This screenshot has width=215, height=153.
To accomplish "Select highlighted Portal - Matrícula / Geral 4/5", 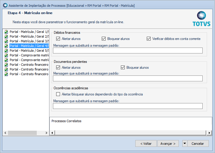I will (29, 46).
